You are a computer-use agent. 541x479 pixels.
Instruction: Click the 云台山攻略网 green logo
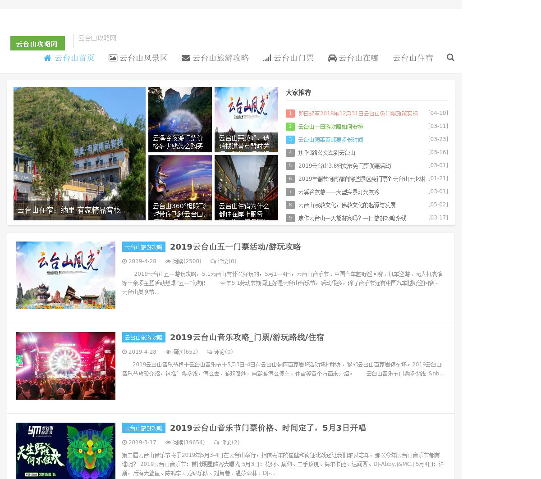point(37,43)
